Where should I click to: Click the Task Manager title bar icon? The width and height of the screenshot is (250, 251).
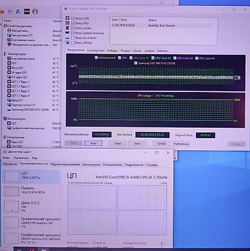click(5, 152)
